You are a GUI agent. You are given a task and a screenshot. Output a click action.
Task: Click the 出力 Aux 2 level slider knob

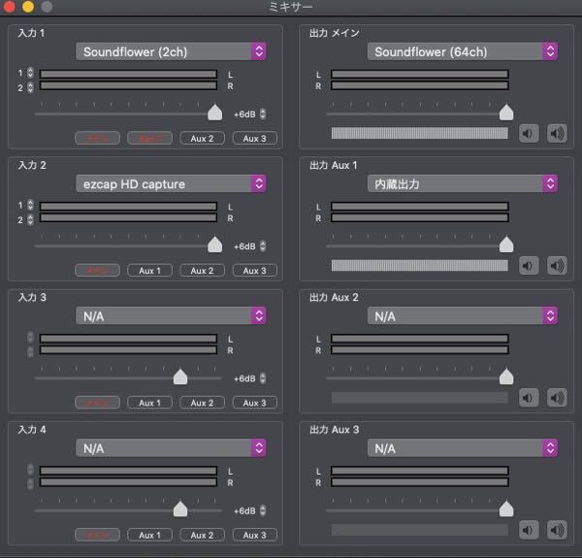506,377
